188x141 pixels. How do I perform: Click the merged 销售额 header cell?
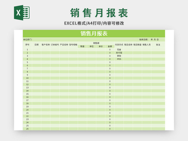(96, 43)
